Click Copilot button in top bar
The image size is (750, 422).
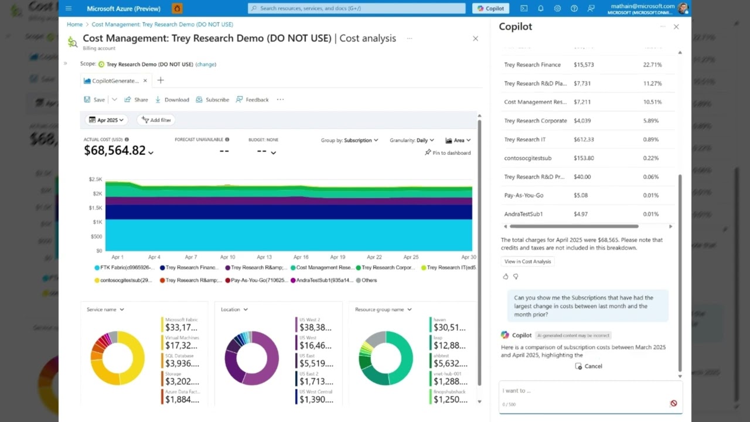click(490, 8)
